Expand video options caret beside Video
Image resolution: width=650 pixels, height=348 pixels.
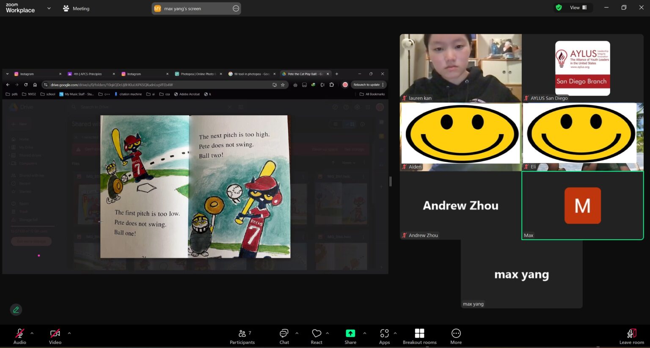(x=69, y=333)
